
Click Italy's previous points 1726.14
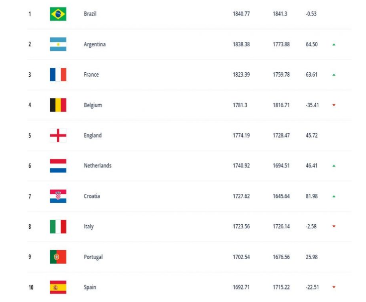tap(281, 227)
